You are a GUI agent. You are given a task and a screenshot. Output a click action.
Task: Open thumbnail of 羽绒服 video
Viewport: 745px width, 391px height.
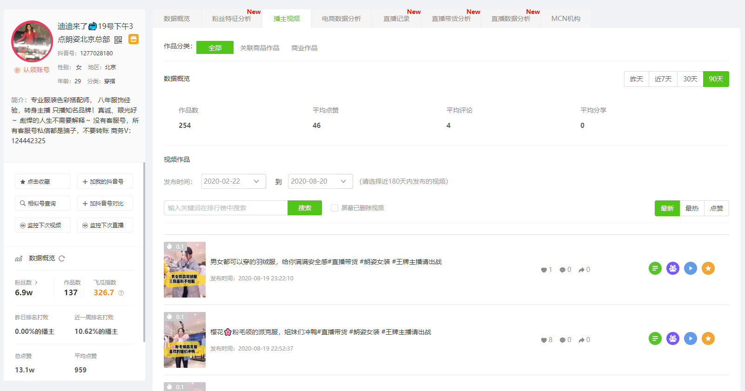pos(185,270)
